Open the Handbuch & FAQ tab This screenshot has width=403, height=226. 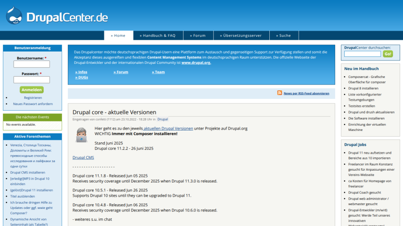158,35
